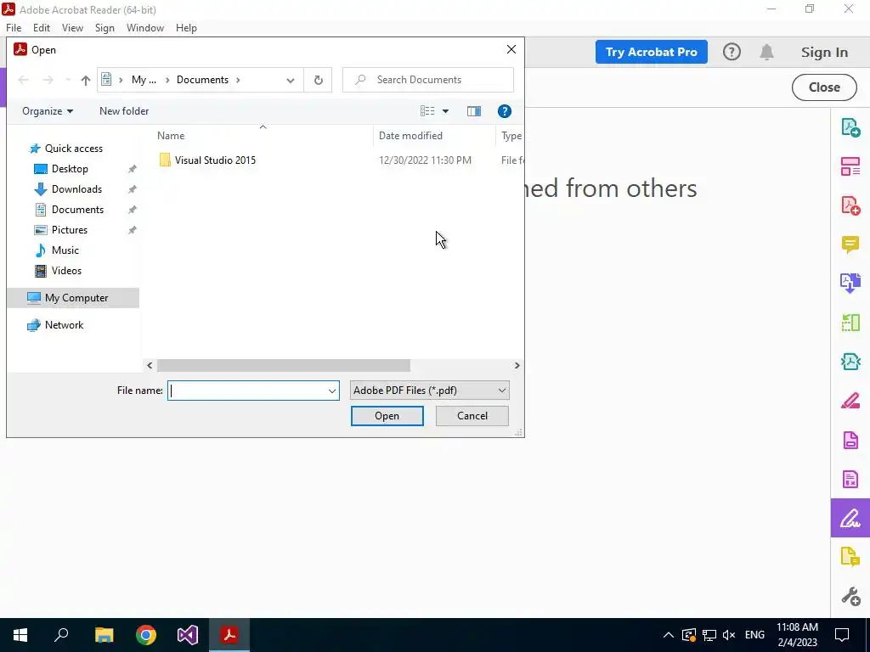Expand chevron after Documents in address path
This screenshot has width=870, height=652.
[238, 80]
